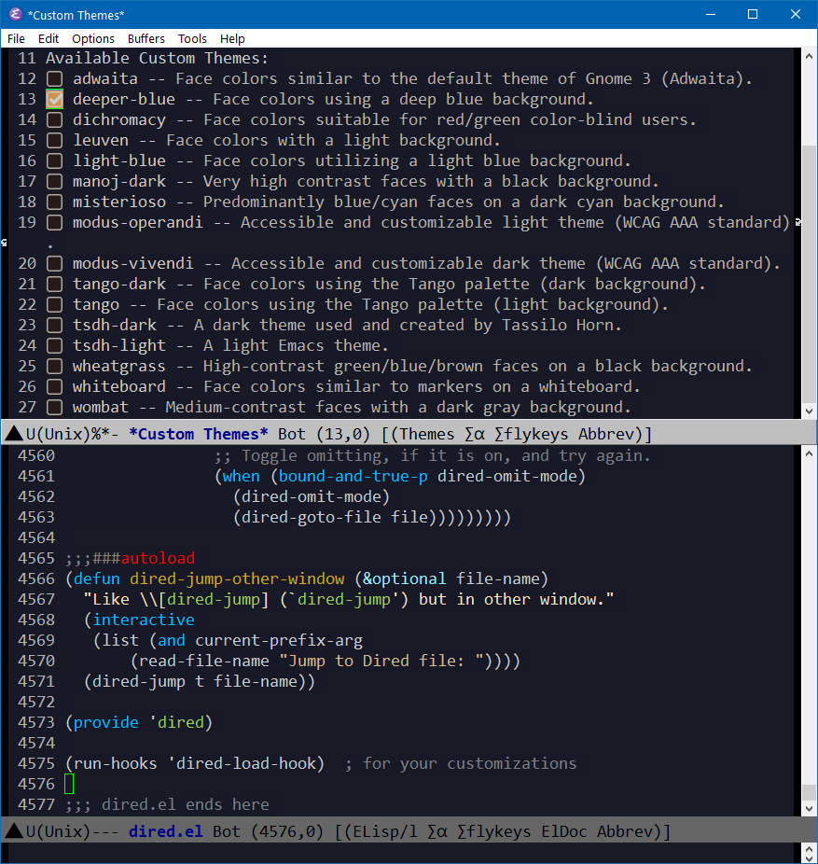Click in the minibuffer echo area
Screen dimensions: 818x864
point(400,853)
